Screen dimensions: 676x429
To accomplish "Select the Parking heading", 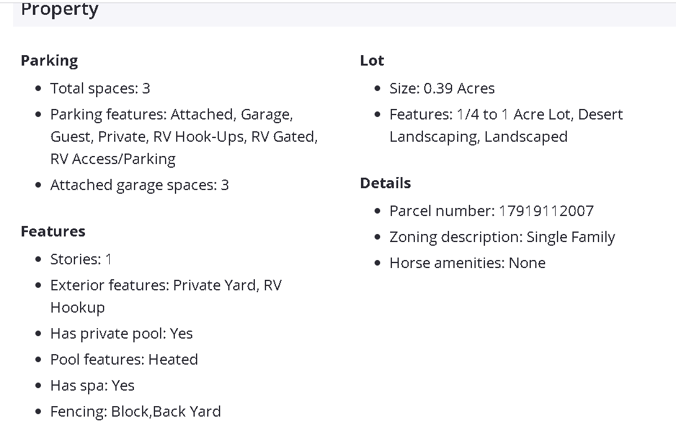I will pyautogui.click(x=50, y=61).
